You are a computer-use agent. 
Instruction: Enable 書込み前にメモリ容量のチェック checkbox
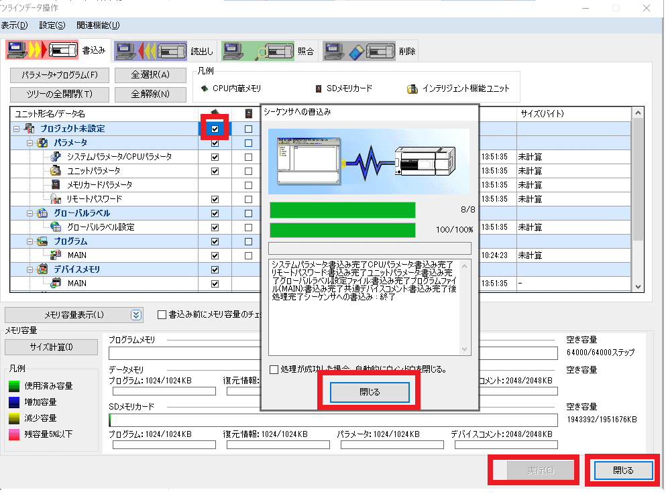tap(162, 314)
